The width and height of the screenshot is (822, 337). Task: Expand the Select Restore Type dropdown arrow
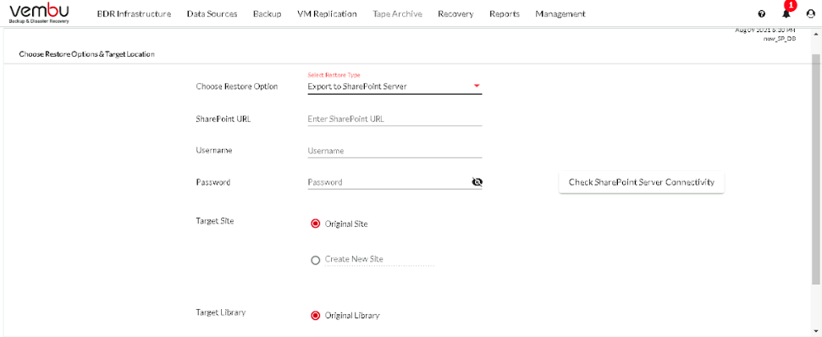click(x=477, y=86)
